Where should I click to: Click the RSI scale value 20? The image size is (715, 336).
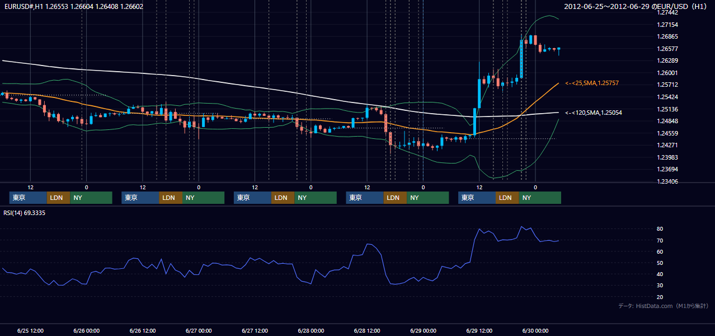660,297
